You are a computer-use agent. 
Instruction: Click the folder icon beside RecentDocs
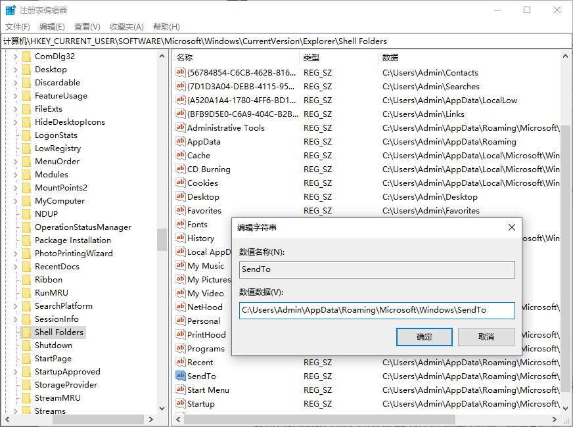[x=27, y=267]
